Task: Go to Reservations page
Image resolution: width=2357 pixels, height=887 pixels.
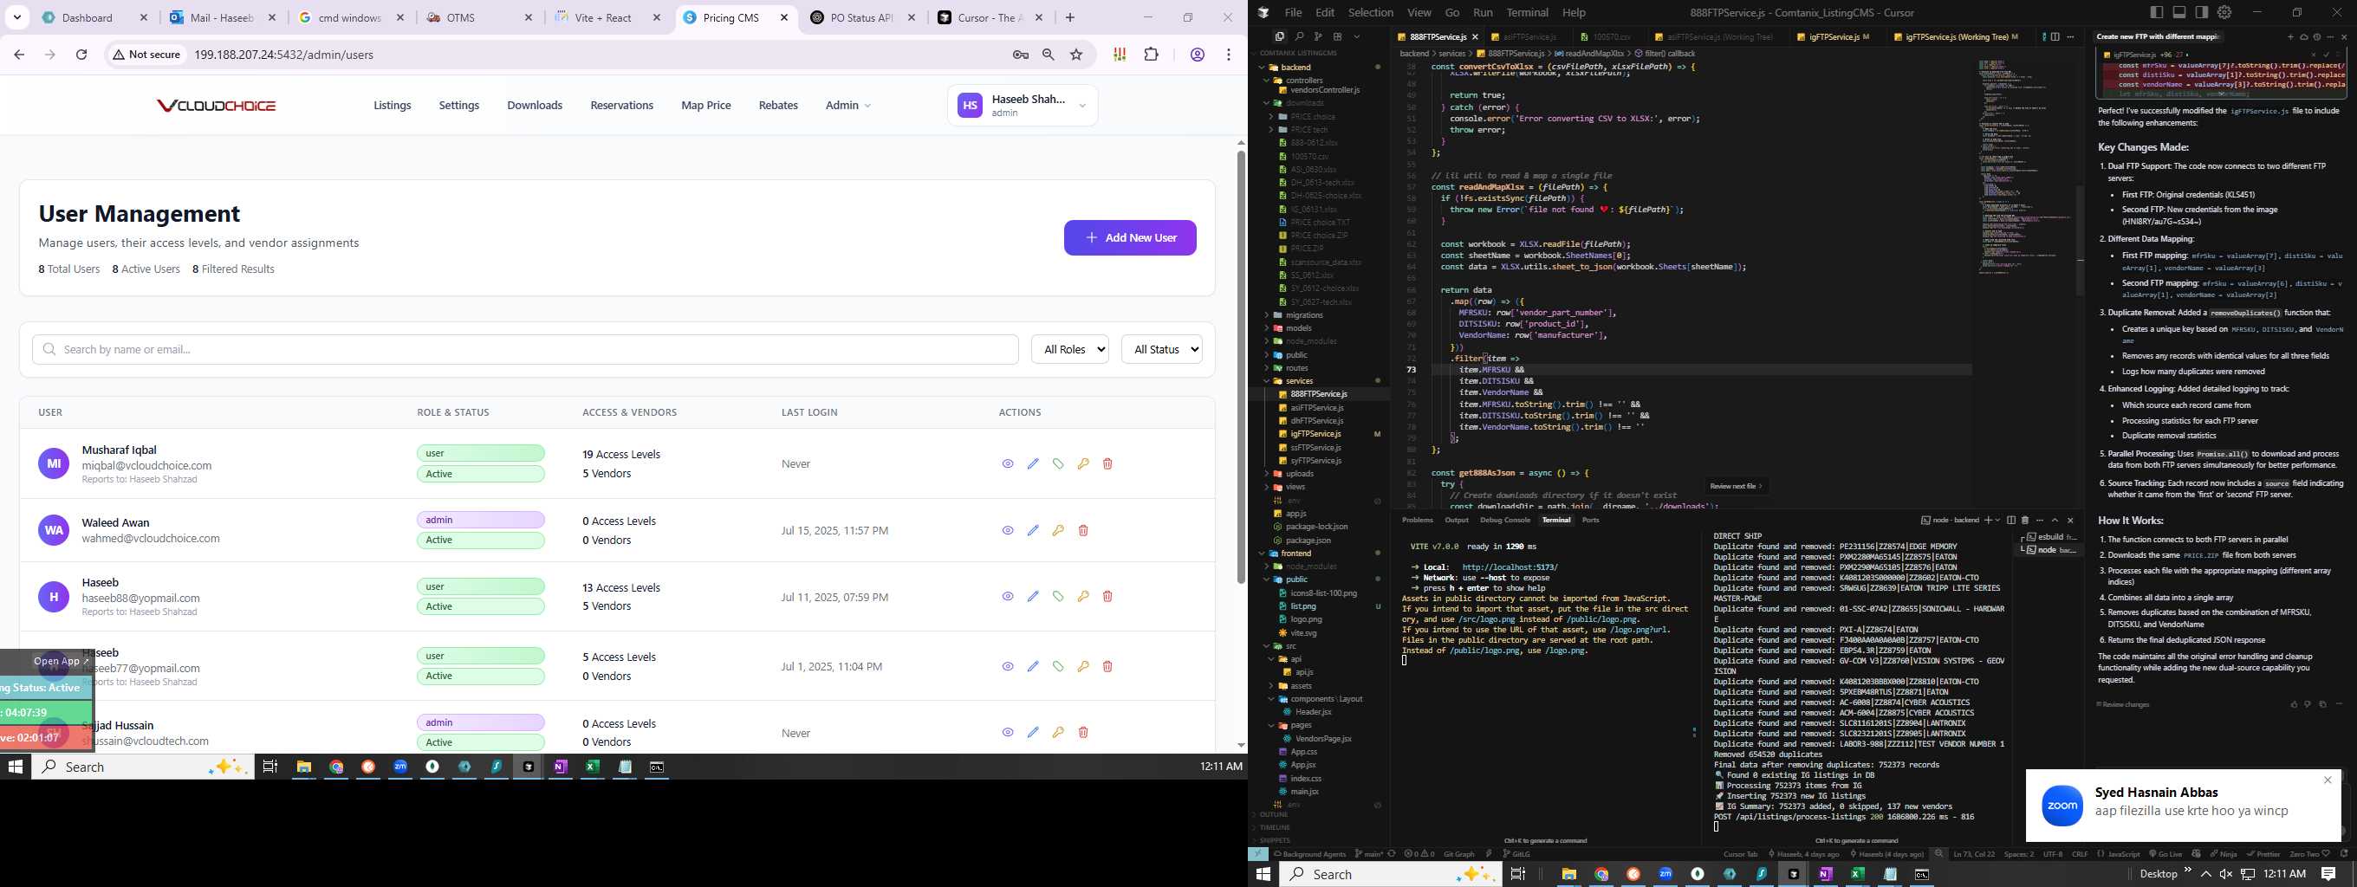Action: coord(621,105)
